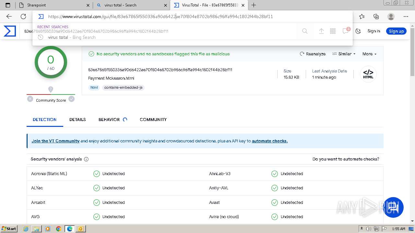This screenshot has height=233, width=415.
Task: Close the Sharepoint tab
Action: click(88, 5)
